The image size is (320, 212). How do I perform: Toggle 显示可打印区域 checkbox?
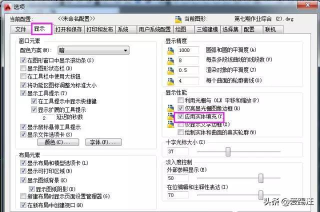coord(23,171)
